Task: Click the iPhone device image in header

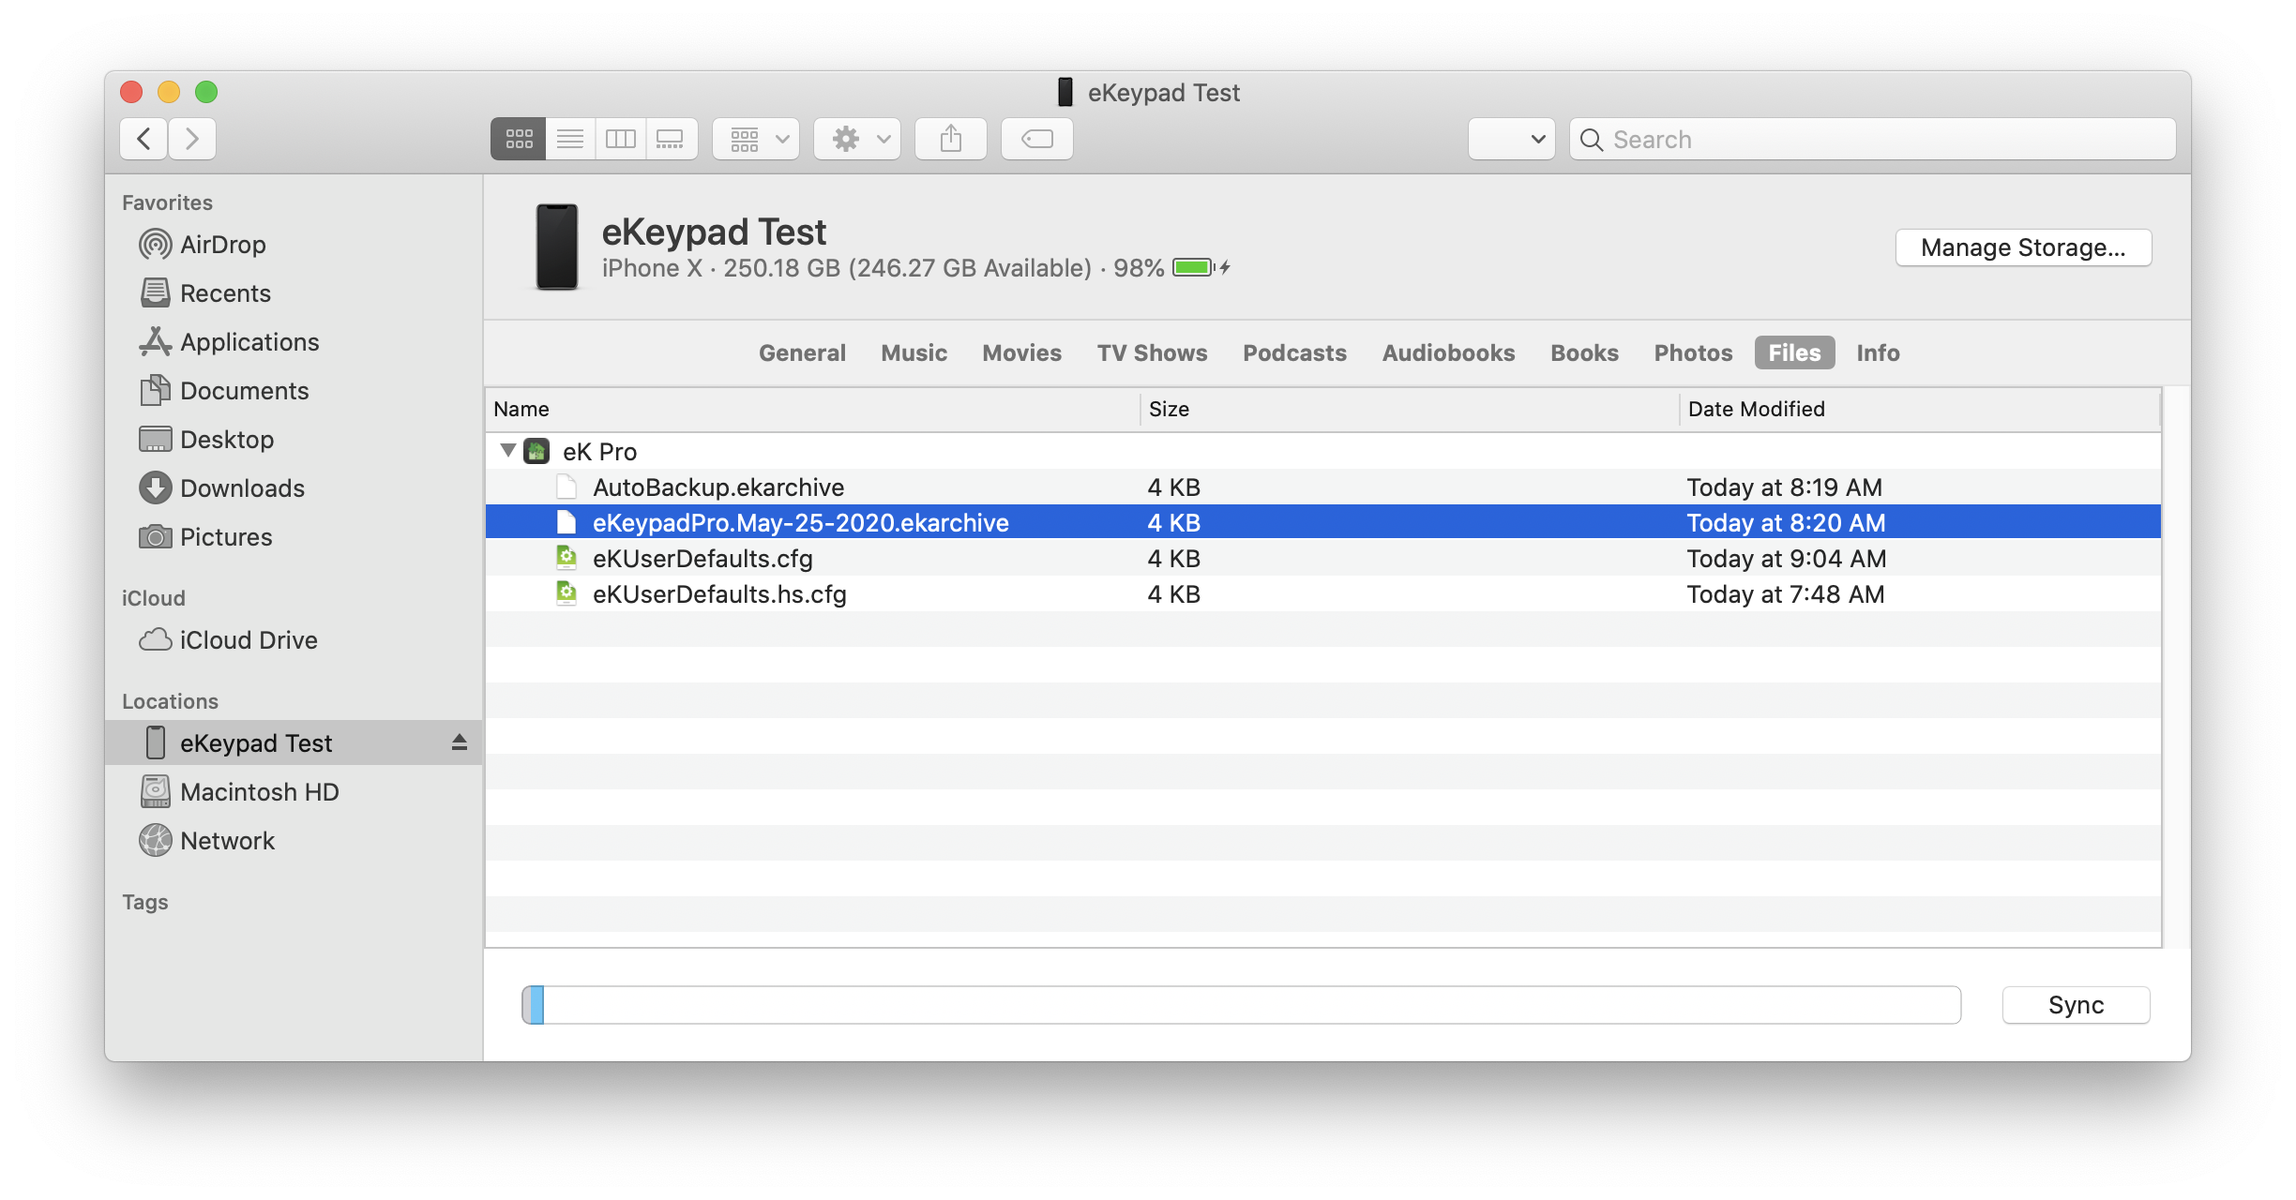Action: point(556,247)
